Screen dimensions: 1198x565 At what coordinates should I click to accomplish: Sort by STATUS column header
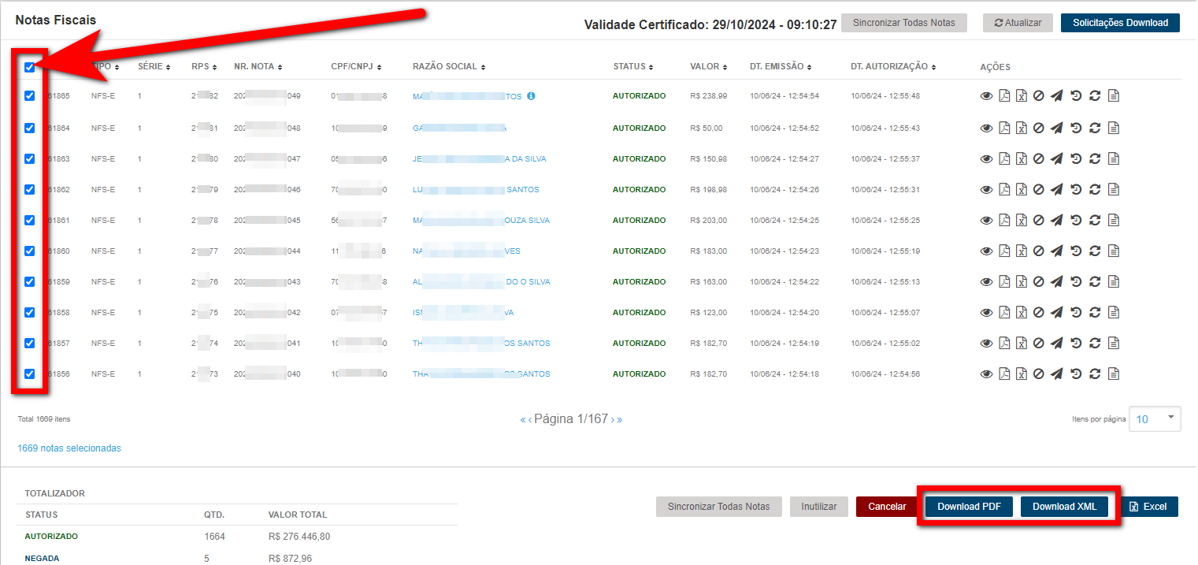click(x=635, y=67)
